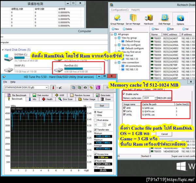The width and height of the screenshot is (196, 183).
Task: Sort client list by MAC address column
Action: pyautogui.click(x=171, y=34)
